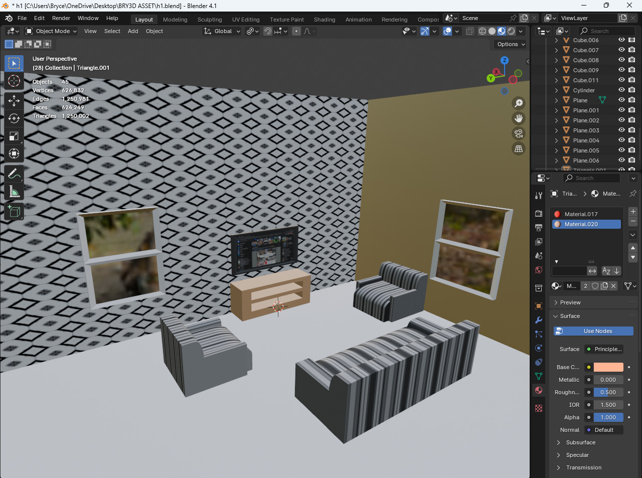Open the View Layer properties tab
The image size is (642, 478).
[x=539, y=241]
